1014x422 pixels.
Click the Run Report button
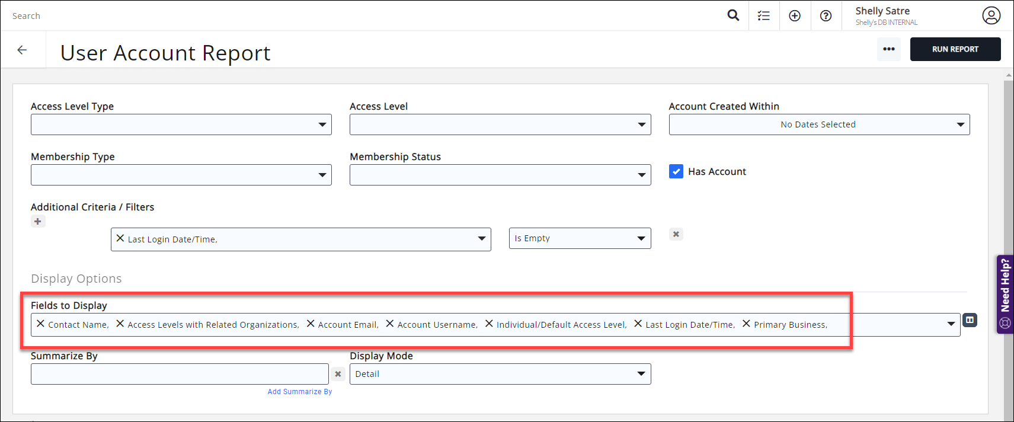tap(955, 49)
